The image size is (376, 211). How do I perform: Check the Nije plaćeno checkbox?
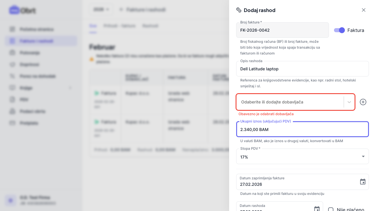[x=331, y=210]
